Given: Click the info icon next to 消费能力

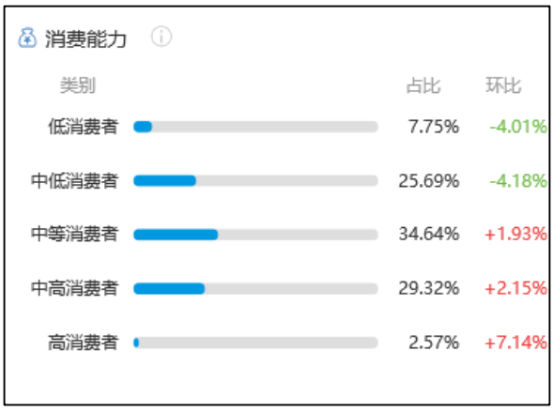Looking at the screenshot, I should 161,37.
